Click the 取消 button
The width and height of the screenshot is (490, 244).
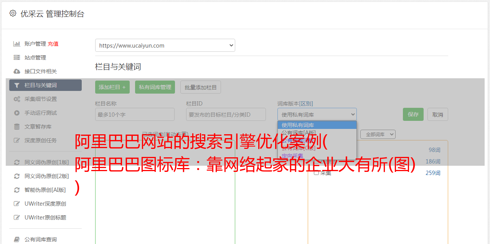(438, 114)
